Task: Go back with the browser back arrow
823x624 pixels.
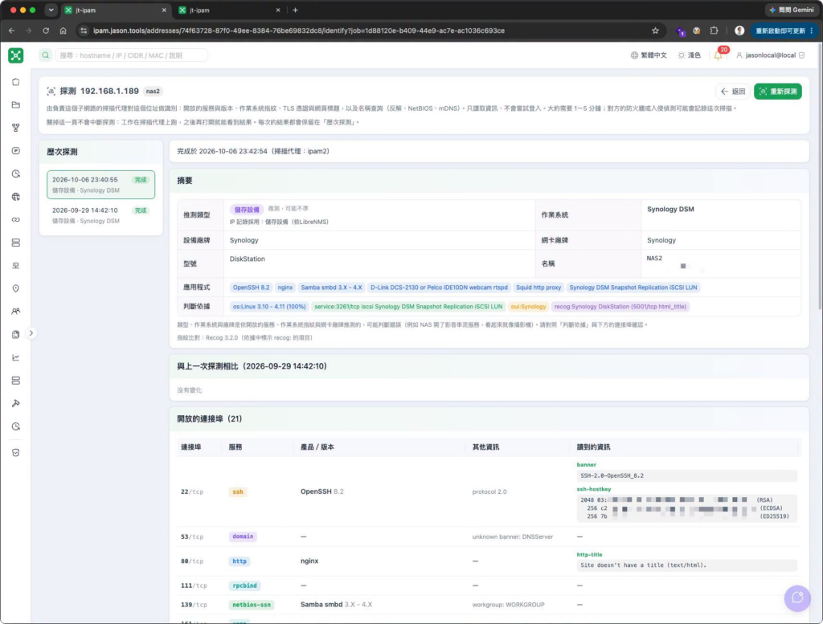Action: coord(11,31)
